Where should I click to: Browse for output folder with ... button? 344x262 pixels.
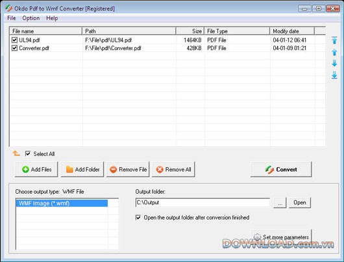point(280,202)
